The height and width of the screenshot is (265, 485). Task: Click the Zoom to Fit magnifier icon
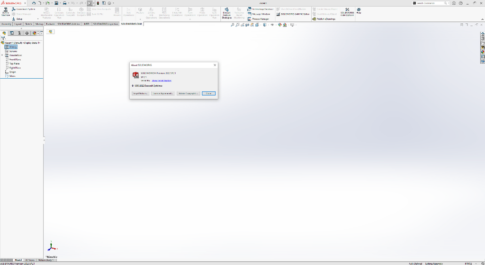[233, 25]
